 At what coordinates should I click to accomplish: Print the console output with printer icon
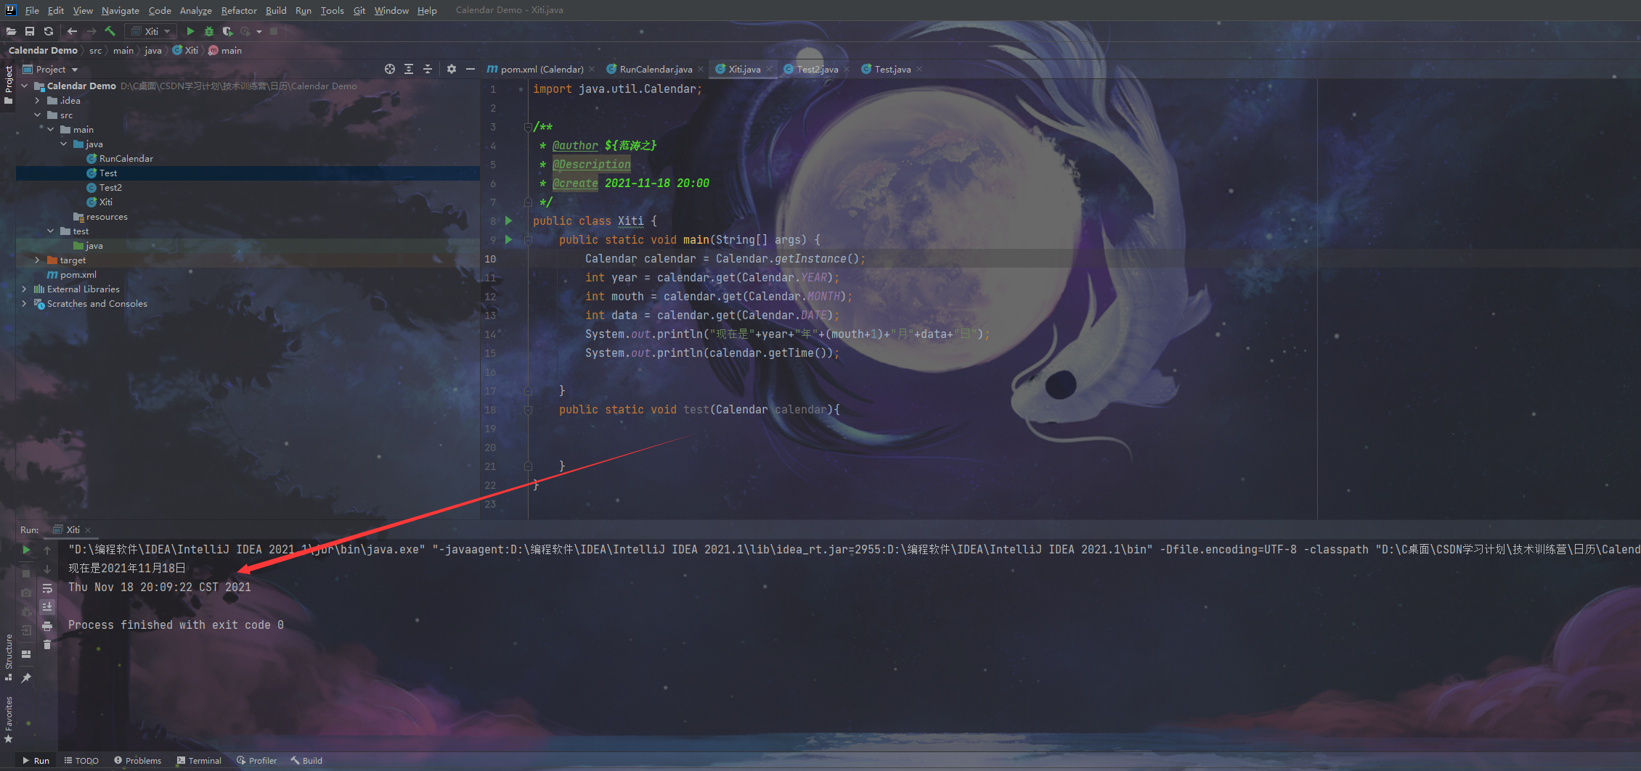[x=47, y=626]
